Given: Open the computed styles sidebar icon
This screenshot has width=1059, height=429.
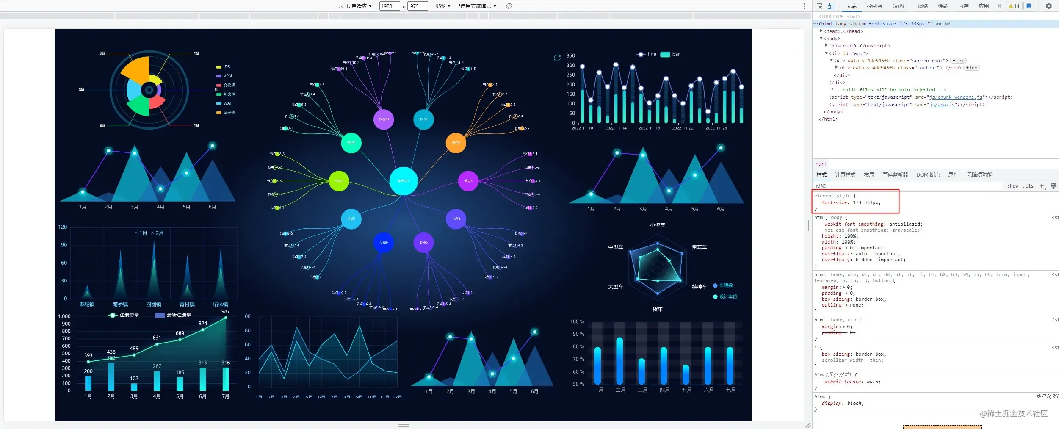Looking at the screenshot, I should 1053,186.
